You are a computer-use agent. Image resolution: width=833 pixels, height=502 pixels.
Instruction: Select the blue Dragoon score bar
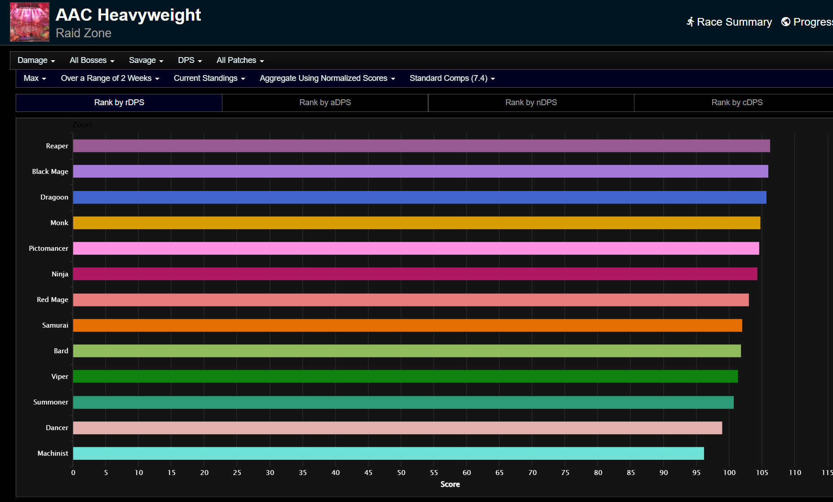tap(420, 197)
